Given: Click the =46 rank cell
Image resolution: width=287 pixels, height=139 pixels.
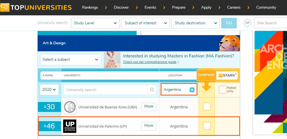Looking at the screenshot, I should [49, 126].
